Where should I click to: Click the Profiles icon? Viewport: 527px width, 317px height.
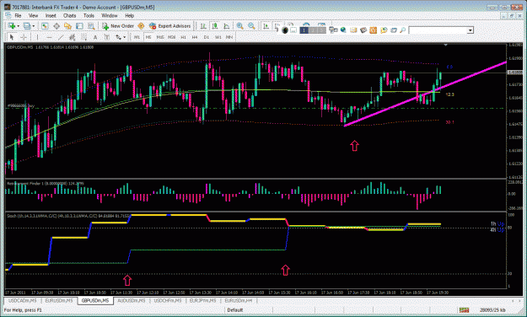pyautogui.click(x=27, y=26)
